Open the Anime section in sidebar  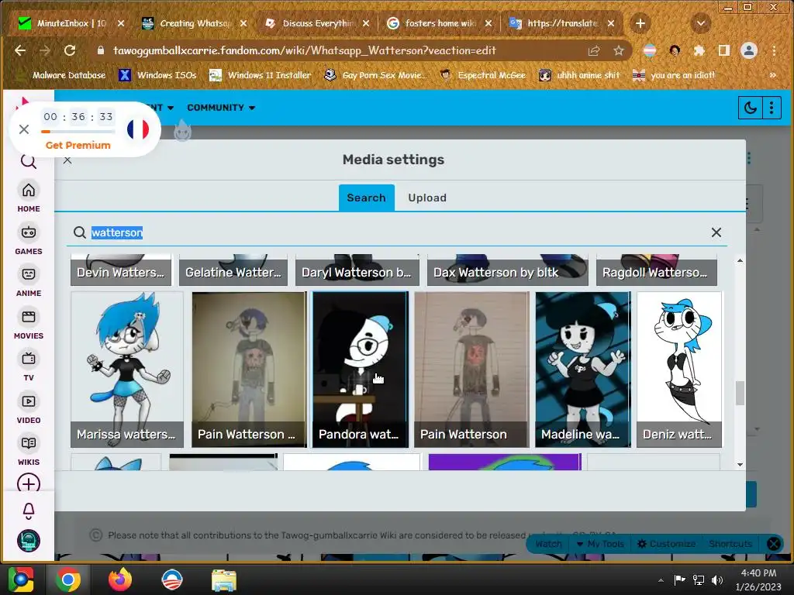tap(29, 280)
